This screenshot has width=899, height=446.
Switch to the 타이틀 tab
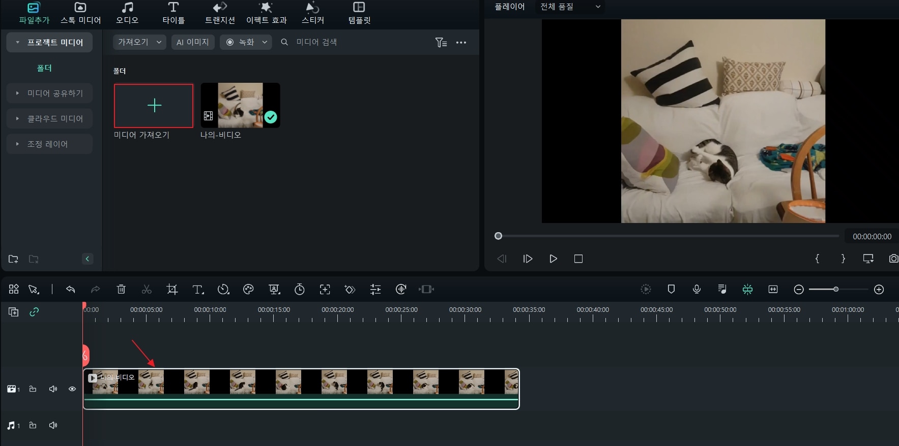tap(173, 14)
